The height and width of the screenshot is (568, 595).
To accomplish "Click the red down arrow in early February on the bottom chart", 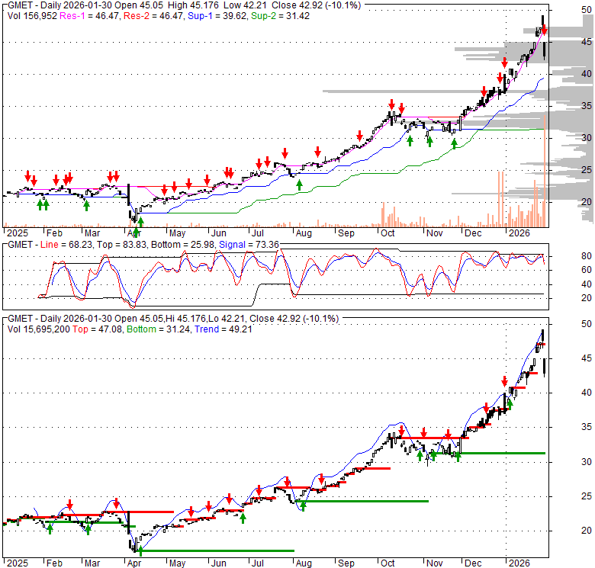I will tap(69, 504).
